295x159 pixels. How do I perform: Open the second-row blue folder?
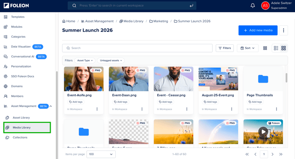(x=84, y=132)
